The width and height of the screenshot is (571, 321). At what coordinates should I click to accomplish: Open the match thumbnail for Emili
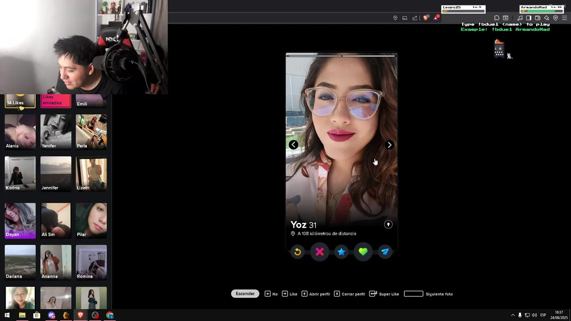point(91,101)
